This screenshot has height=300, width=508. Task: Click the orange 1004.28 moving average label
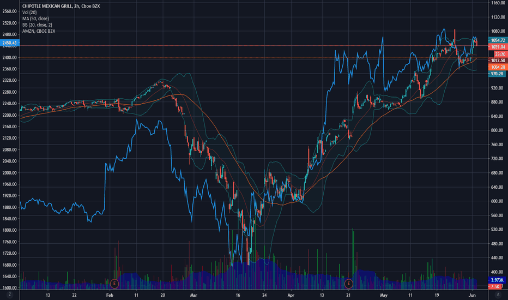[x=498, y=67]
